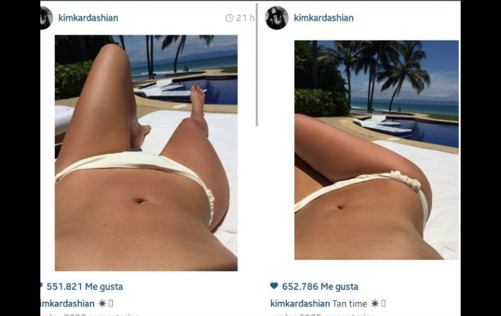Open the right post beach photo
This screenshot has height=316, width=501.
[x=376, y=150]
